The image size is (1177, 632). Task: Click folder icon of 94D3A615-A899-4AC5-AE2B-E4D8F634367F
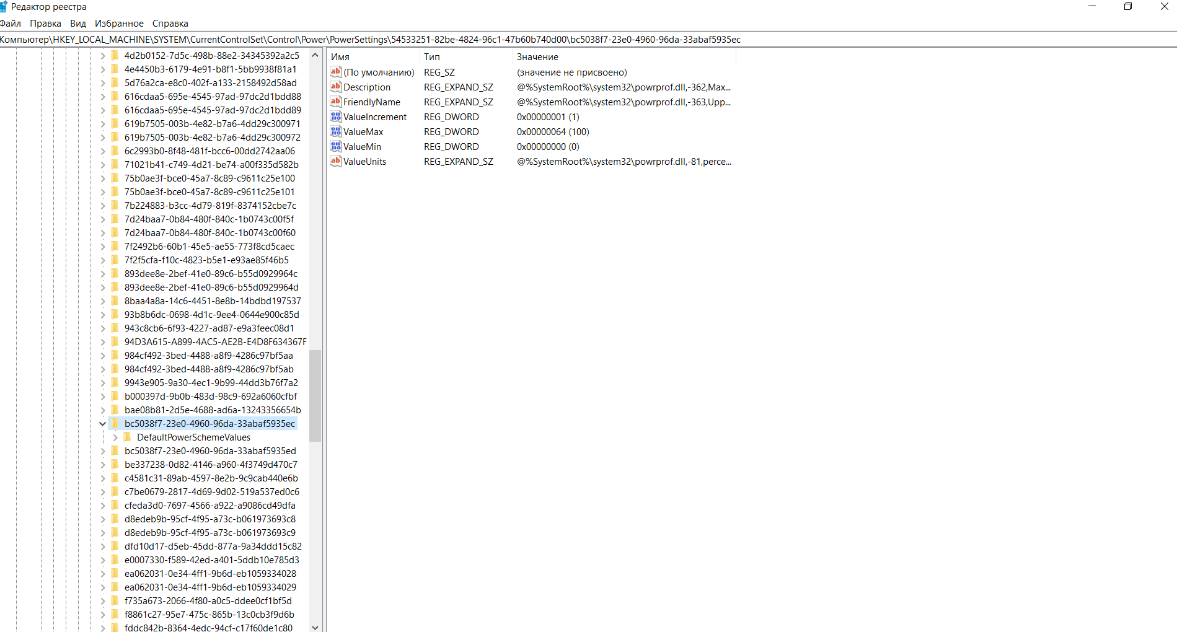(x=115, y=341)
